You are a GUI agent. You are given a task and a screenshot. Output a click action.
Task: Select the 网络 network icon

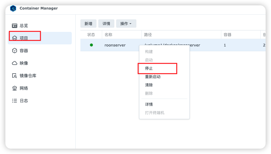pos(15,88)
